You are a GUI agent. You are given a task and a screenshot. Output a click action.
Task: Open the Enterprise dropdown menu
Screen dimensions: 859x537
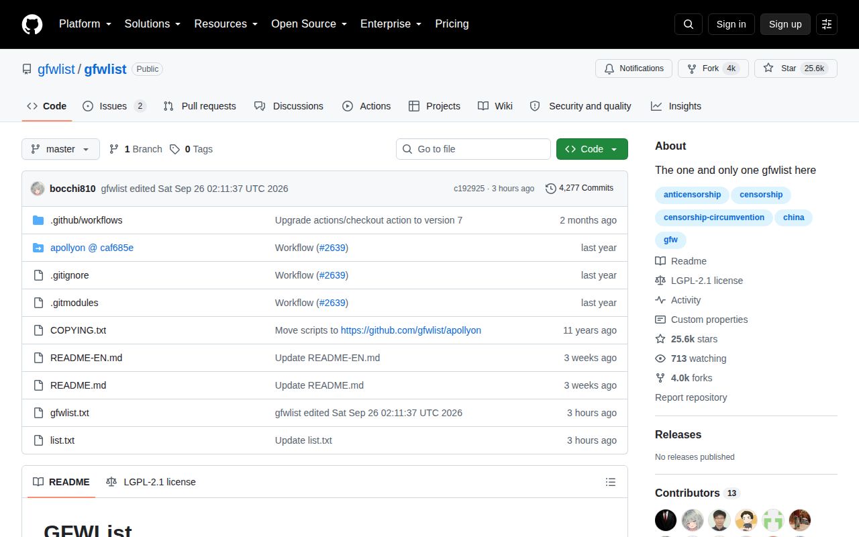pyautogui.click(x=391, y=24)
